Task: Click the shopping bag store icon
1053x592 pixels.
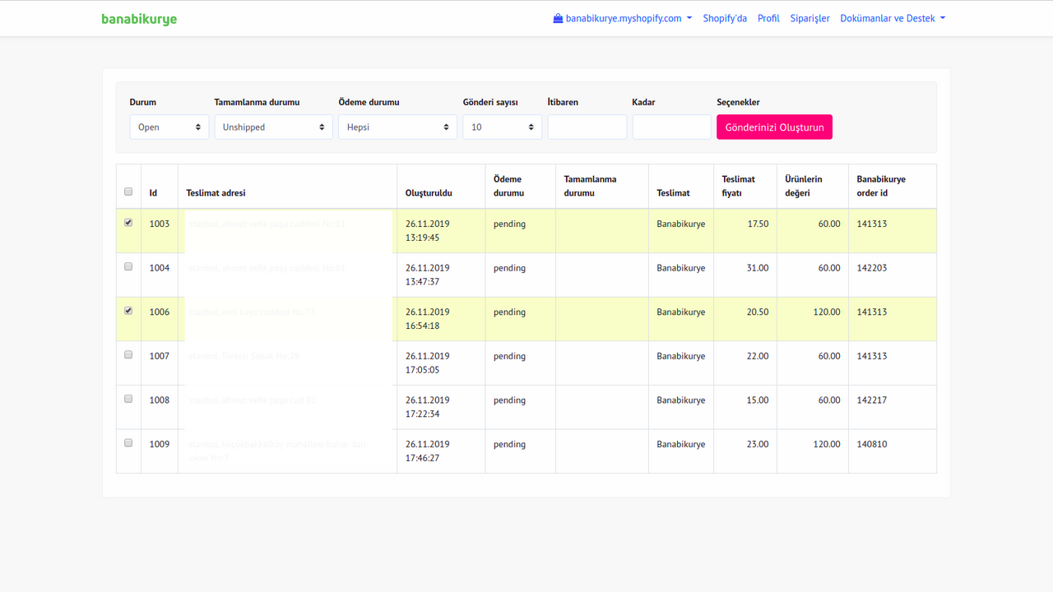Action: [x=559, y=18]
